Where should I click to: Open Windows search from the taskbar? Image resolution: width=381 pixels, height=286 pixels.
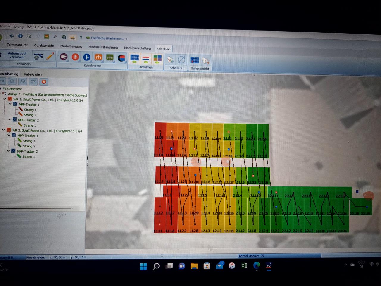[x=156, y=266]
